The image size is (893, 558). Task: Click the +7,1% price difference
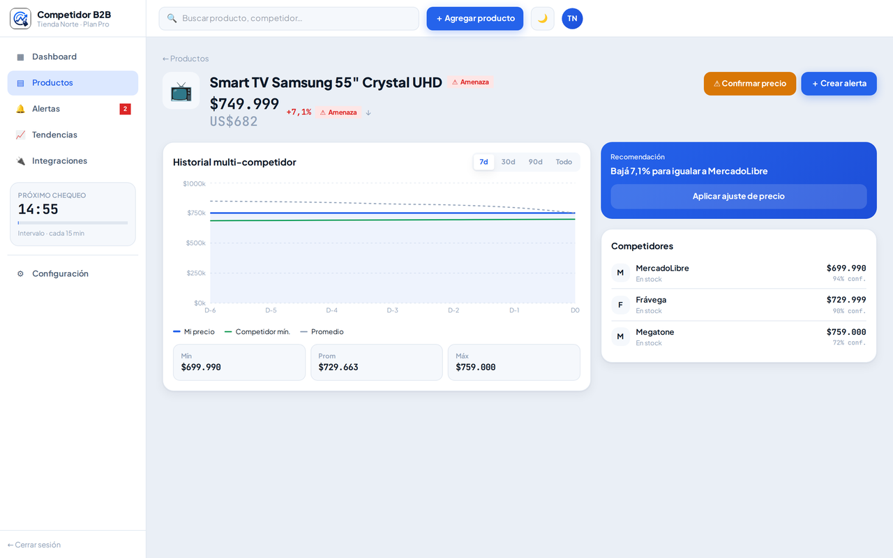[299, 112]
